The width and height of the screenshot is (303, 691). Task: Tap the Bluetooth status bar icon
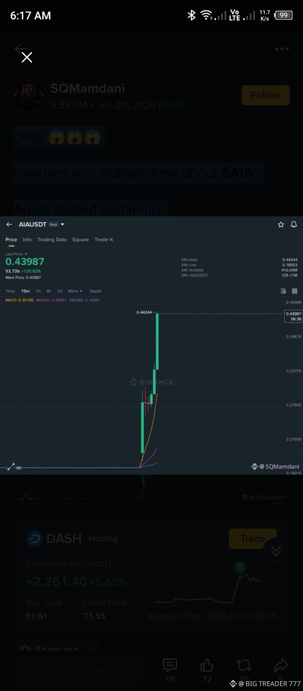click(191, 15)
